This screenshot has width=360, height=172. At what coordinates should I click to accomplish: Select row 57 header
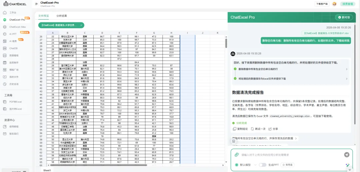[41, 136]
